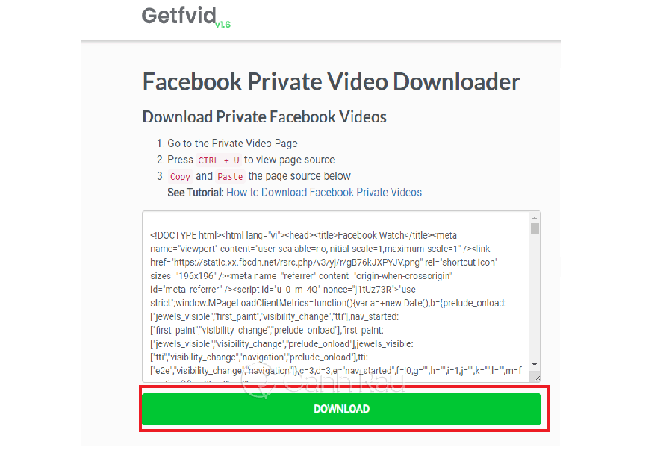Click the v1.6 version label

223,25
